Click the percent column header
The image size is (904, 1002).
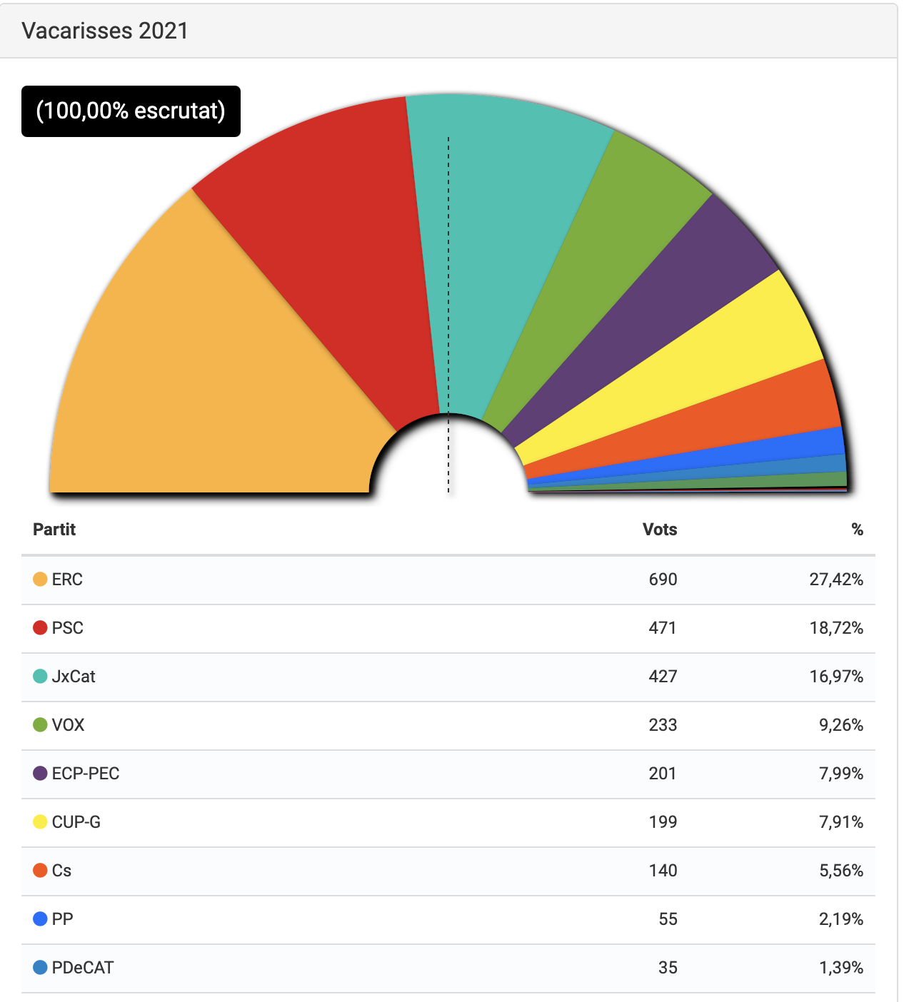pyautogui.click(x=857, y=530)
